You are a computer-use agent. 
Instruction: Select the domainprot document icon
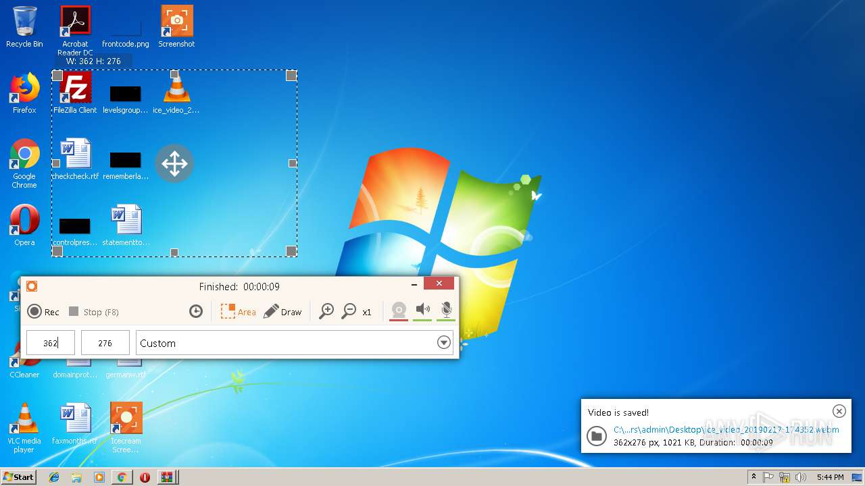click(x=75, y=369)
